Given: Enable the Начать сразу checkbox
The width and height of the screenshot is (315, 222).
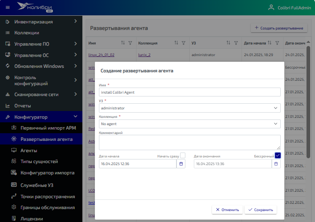Looking at the screenshot, I should pos(183,155).
